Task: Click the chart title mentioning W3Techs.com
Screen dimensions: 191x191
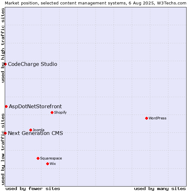Action: [x=95, y=3]
